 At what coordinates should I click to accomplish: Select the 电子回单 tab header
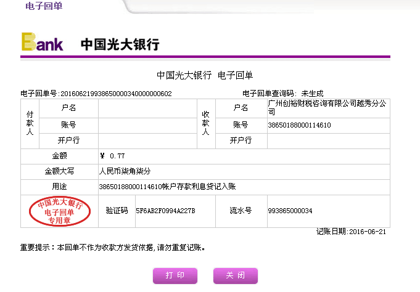pos(44,6)
